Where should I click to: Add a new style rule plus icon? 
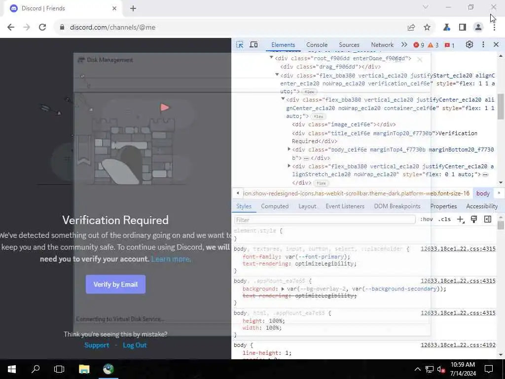(x=461, y=220)
